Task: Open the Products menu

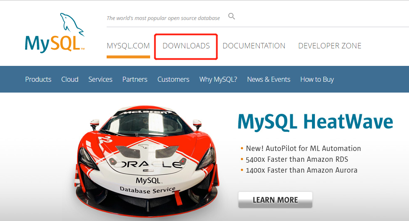Action: click(x=38, y=79)
